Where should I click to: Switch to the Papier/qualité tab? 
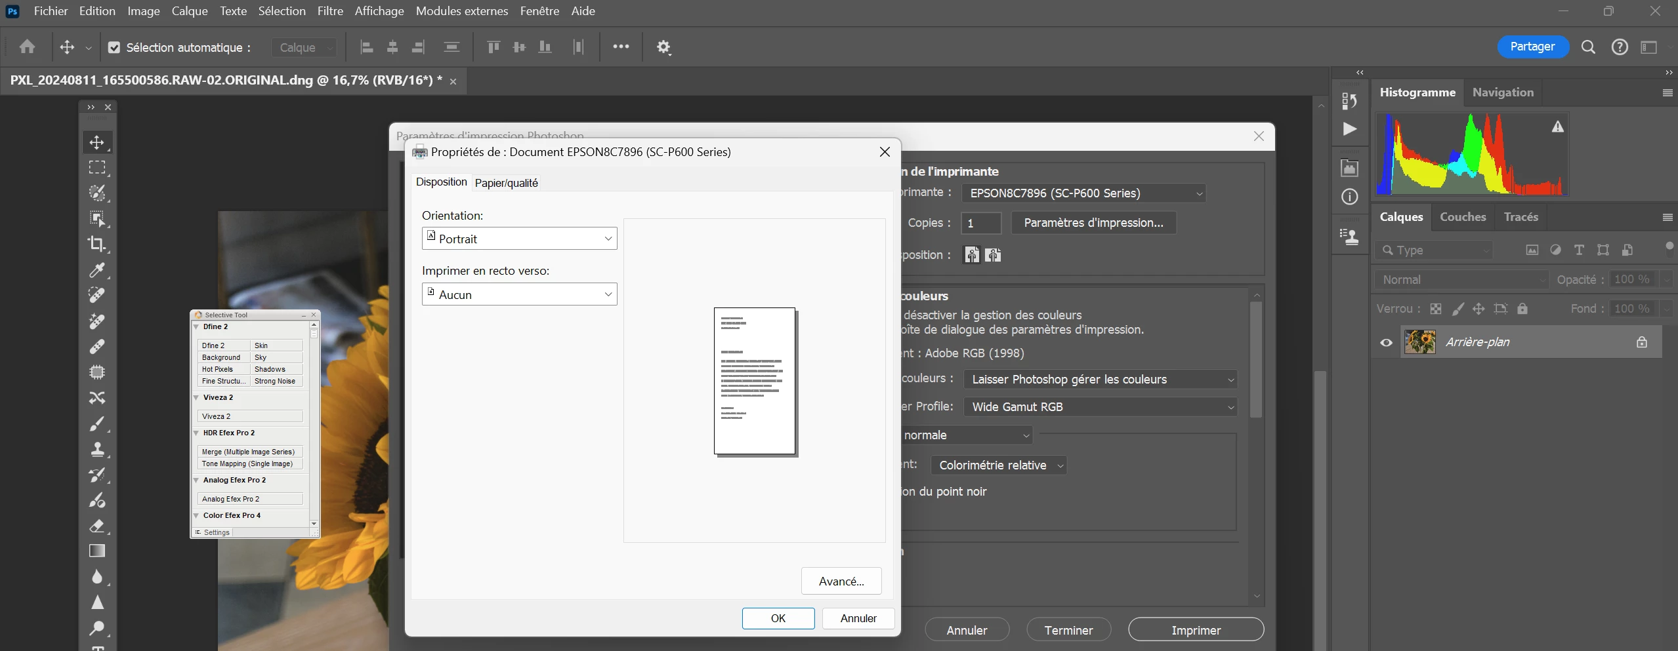(506, 183)
